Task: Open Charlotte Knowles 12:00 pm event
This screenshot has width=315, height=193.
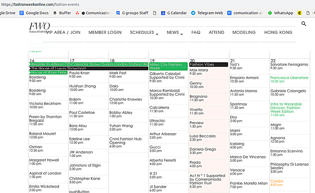Action: point(126,101)
